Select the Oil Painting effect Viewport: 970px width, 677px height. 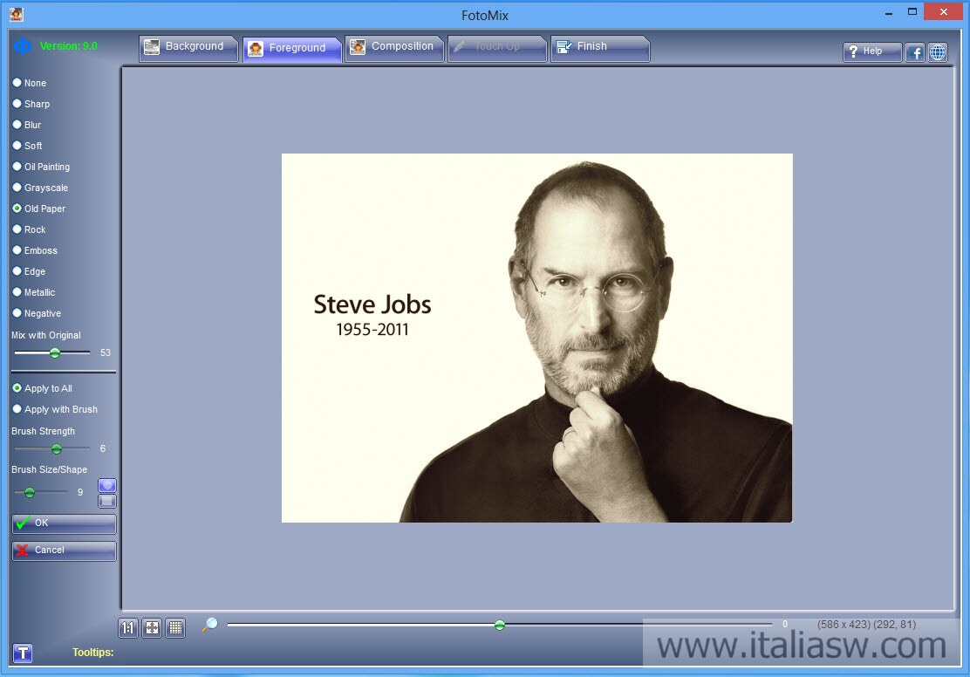(42, 168)
